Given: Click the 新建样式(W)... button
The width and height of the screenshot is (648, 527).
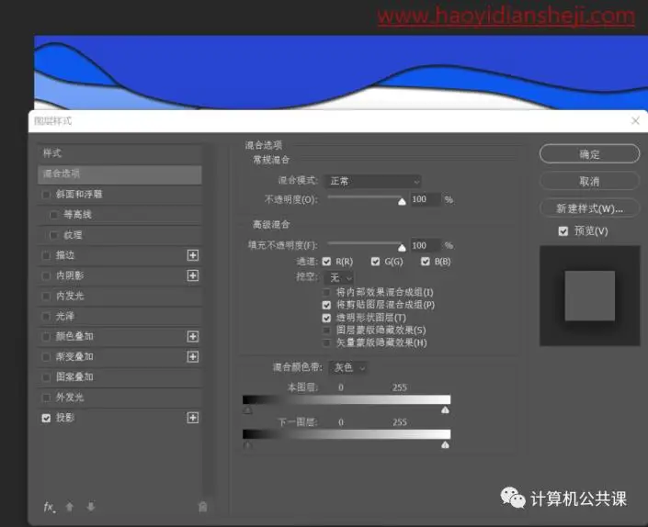Looking at the screenshot, I should [590, 208].
